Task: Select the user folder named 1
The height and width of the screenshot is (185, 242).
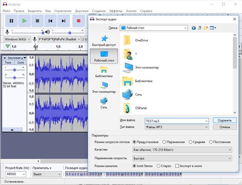Action: point(130,54)
